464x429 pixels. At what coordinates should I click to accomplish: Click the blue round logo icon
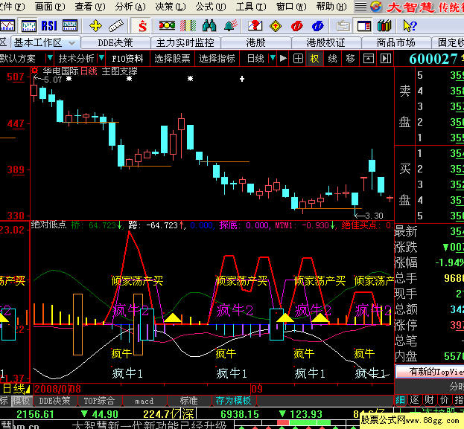point(317,26)
